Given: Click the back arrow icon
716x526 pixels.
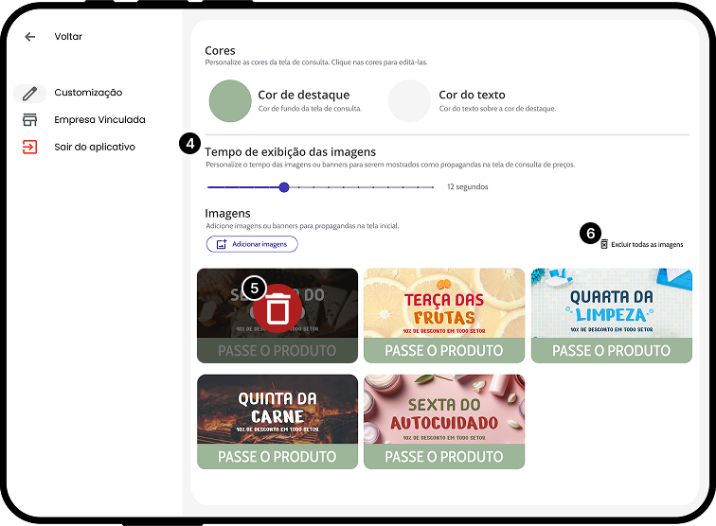Looking at the screenshot, I should click(x=30, y=37).
